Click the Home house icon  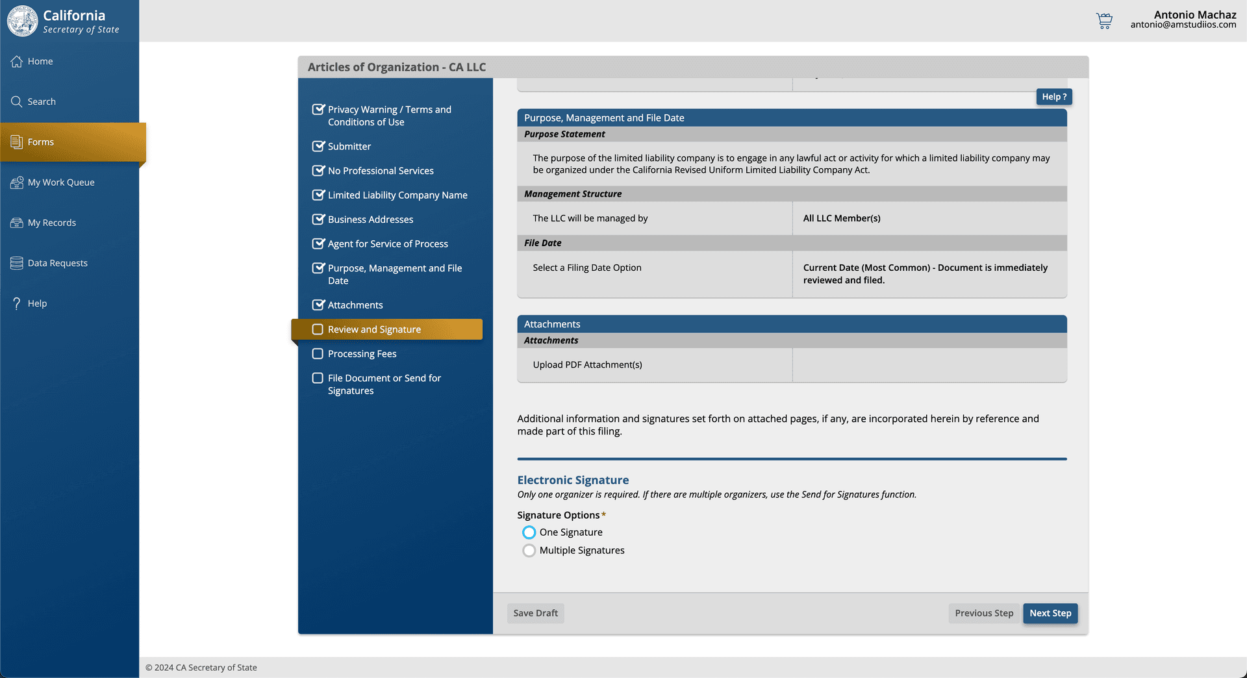pyautogui.click(x=17, y=62)
